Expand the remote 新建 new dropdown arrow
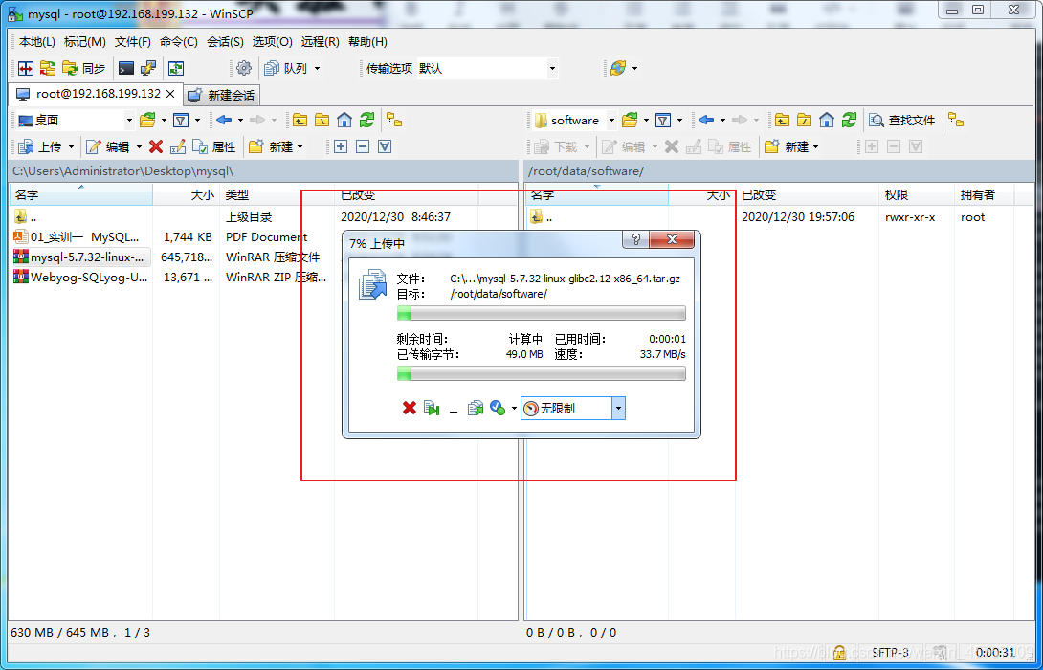Image resolution: width=1043 pixels, height=670 pixels. [816, 147]
